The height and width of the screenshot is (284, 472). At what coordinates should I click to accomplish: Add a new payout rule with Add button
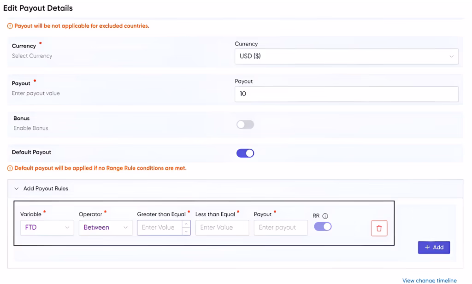(434, 247)
